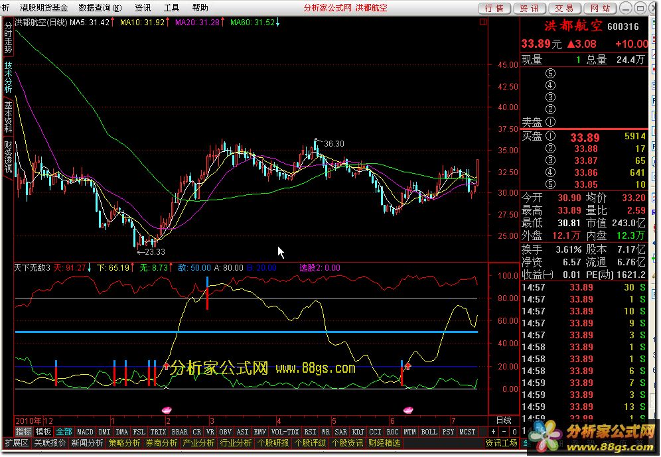Select the FSL indicator tab
Image resolution: width=661 pixels, height=457 pixels.
pos(139,432)
